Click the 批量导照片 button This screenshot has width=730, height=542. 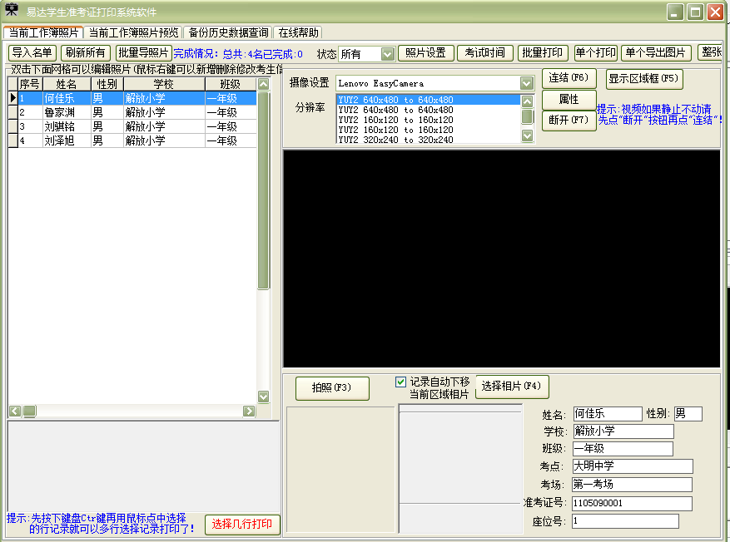tap(143, 53)
